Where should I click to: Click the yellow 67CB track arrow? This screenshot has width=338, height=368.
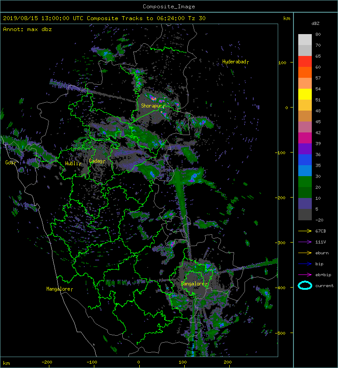[305, 231]
